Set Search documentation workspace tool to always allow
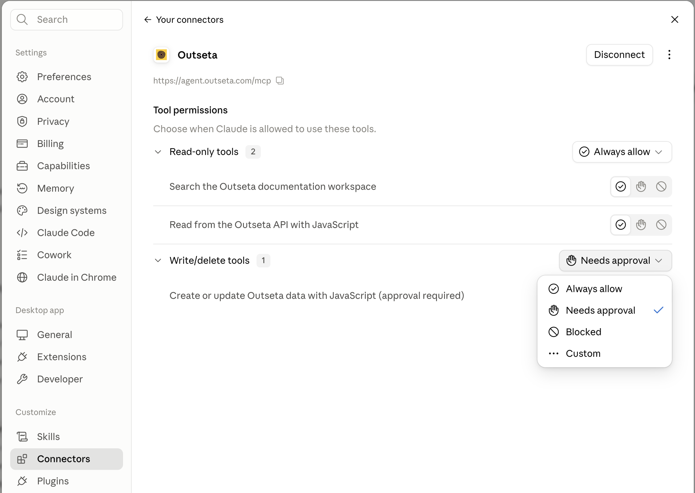This screenshot has width=695, height=493. [x=621, y=186]
